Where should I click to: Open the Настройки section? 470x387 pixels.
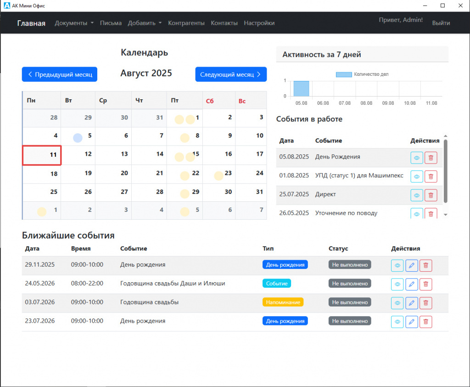(x=259, y=23)
